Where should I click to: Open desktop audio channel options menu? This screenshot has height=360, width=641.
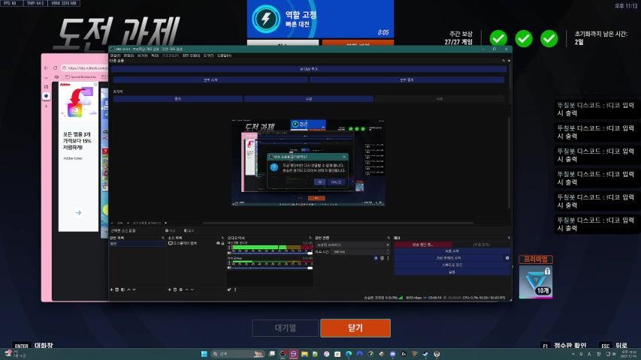[x=229, y=247]
